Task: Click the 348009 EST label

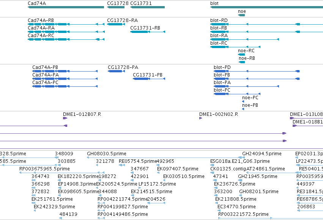Action: [64, 154]
